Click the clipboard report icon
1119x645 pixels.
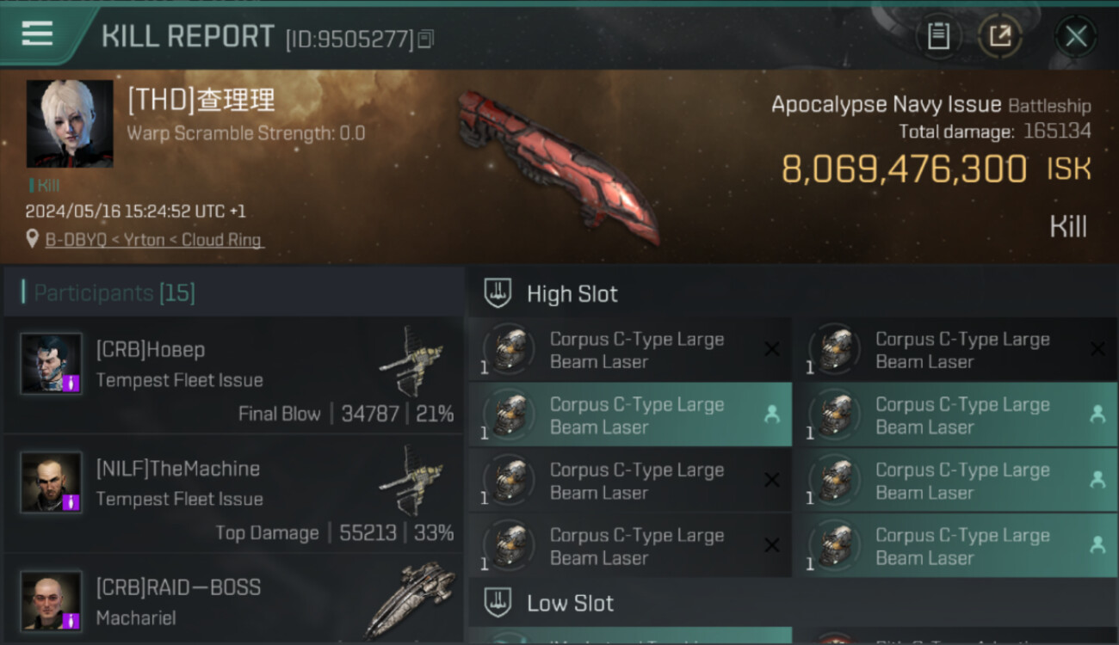point(938,36)
